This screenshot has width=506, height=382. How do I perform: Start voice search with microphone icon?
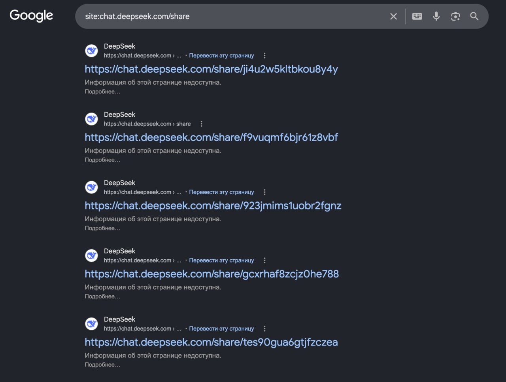pos(436,16)
